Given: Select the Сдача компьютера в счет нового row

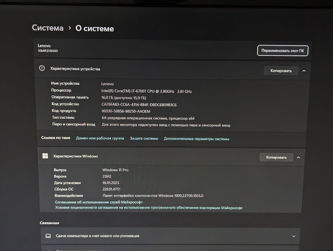Looking at the screenshot, I should (170, 236).
